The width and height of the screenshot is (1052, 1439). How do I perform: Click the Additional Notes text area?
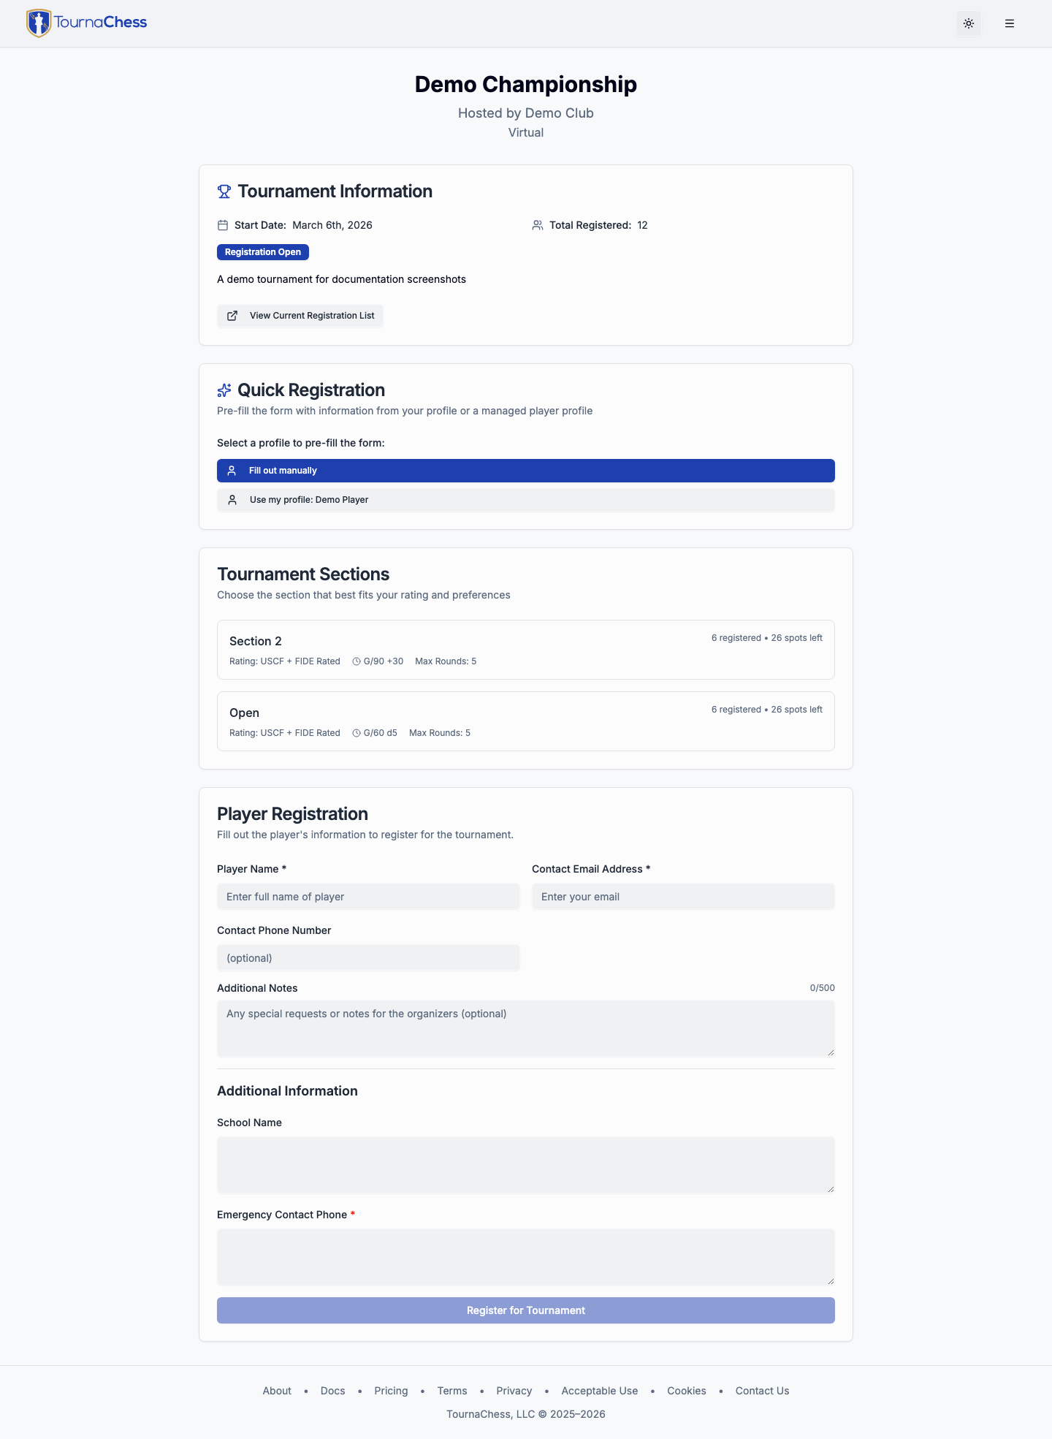pos(525,1028)
